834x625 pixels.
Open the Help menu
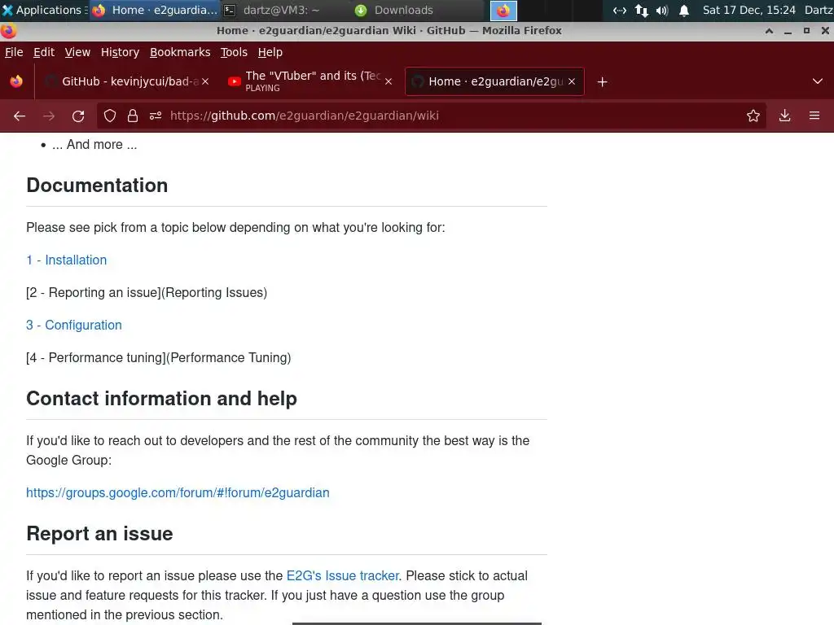coord(270,52)
